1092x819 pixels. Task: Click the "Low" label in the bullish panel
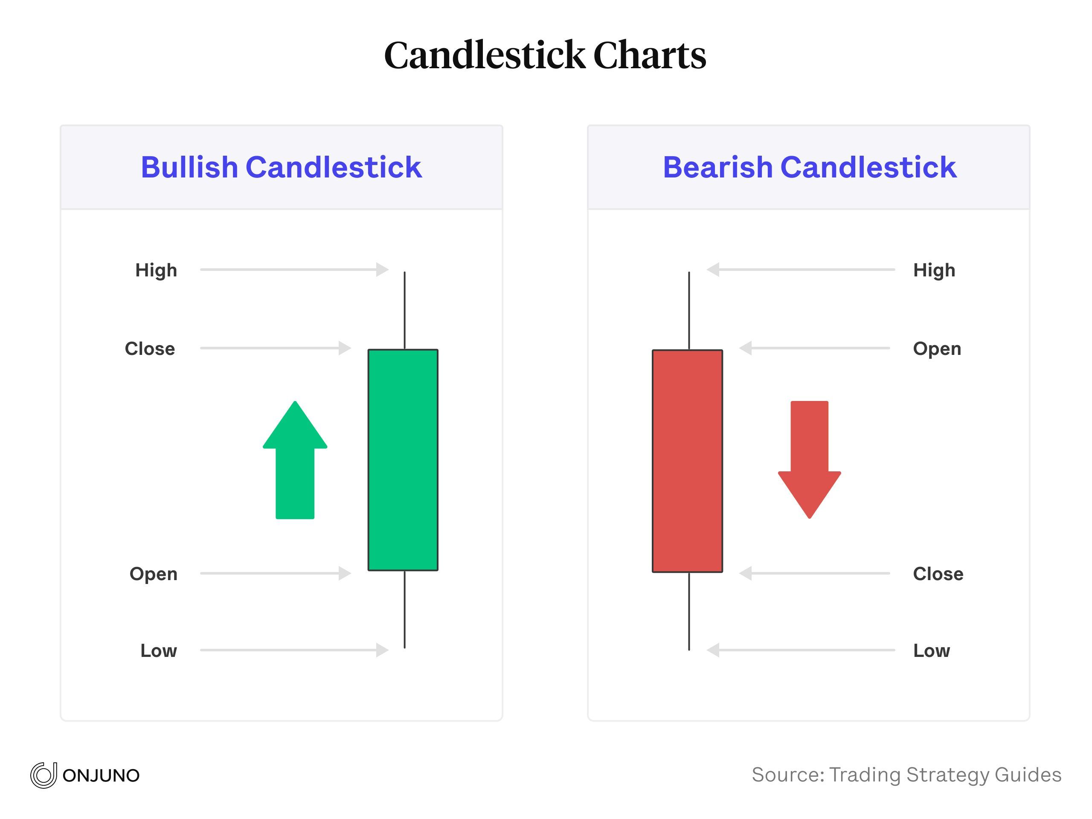159,651
